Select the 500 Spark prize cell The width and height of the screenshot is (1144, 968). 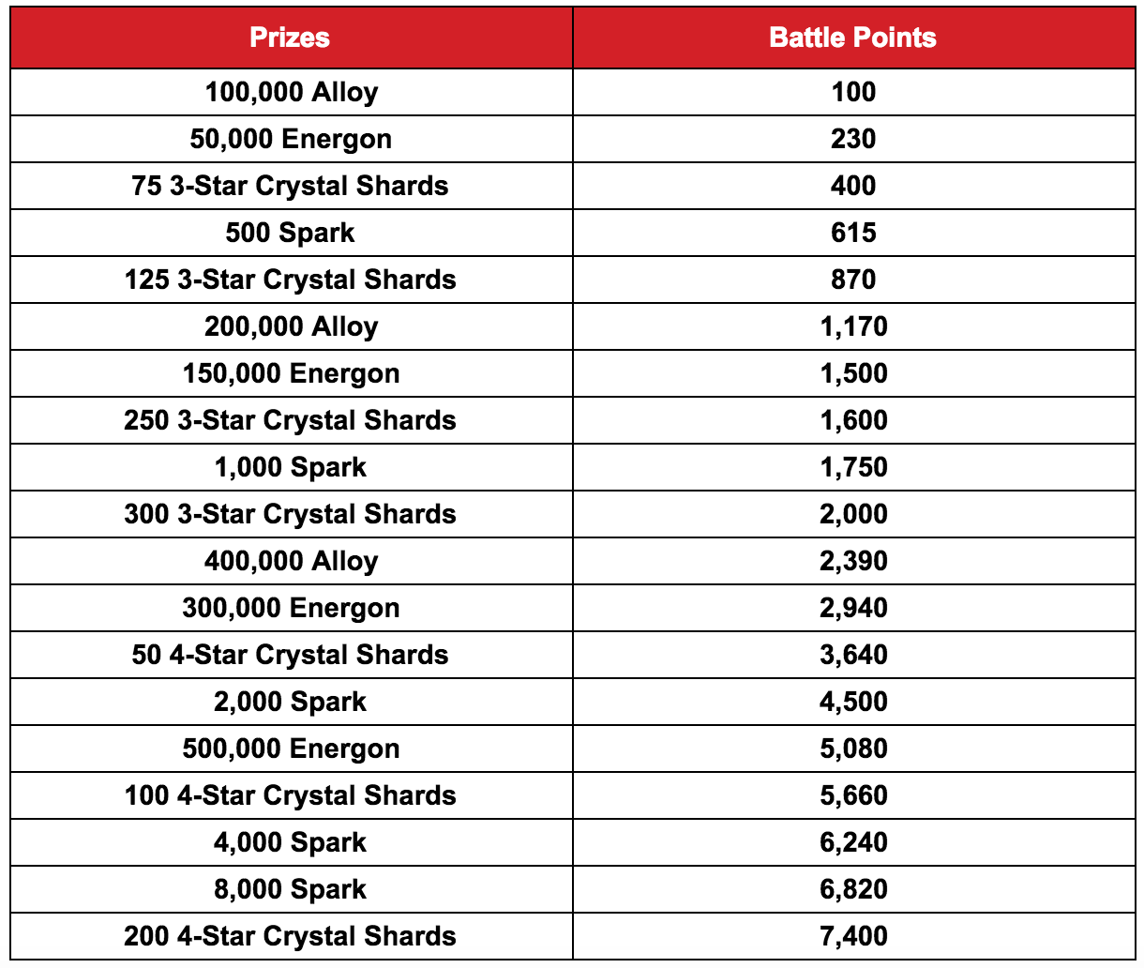[291, 233]
